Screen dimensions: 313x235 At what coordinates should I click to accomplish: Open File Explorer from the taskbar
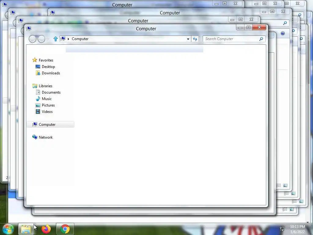(x=26, y=229)
